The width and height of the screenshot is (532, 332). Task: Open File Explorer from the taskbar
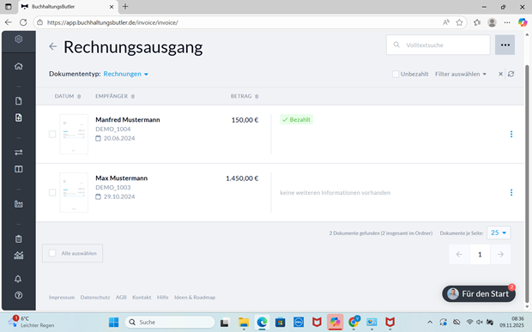click(x=244, y=323)
